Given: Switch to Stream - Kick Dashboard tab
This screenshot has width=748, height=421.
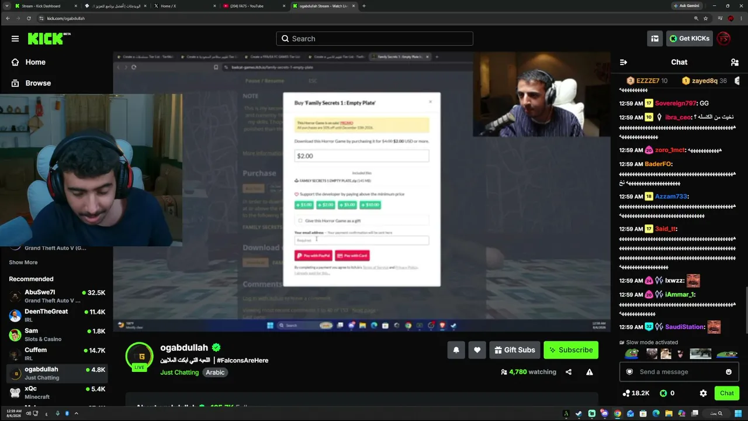Looking at the screenshot, I should 45,6.
